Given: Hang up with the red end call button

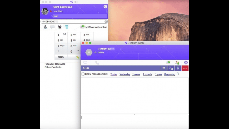Looking at the screenshot, I should click(185, 68).
